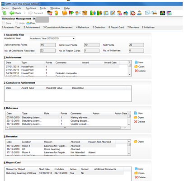Add New entry in Behaviour section
This screenshot has width=184, height=181.
pyautogui.click(x=138, y=113)
